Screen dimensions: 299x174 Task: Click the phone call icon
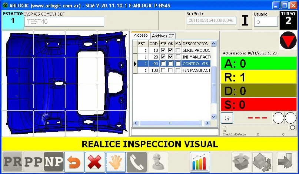point(137,162)
